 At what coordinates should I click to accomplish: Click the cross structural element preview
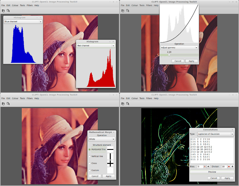pyautogui.click(x=110, y=164)
